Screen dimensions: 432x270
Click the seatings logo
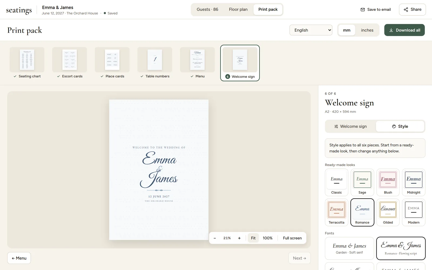tap(19, 10)
